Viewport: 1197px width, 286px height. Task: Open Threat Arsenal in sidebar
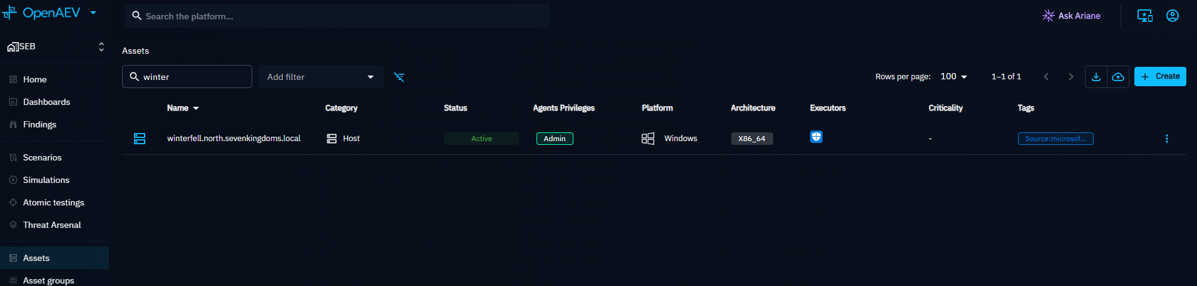click(x=52, y=225)
